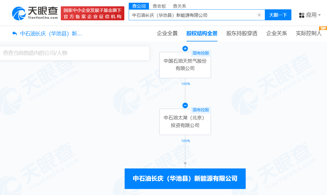Click the red official credit agency banner
This screenshot has height=195, width=327.
92,13
